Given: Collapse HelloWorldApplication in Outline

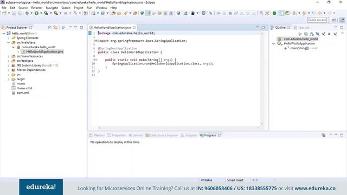Looking at the screenshot, I should tap(273, 43).
